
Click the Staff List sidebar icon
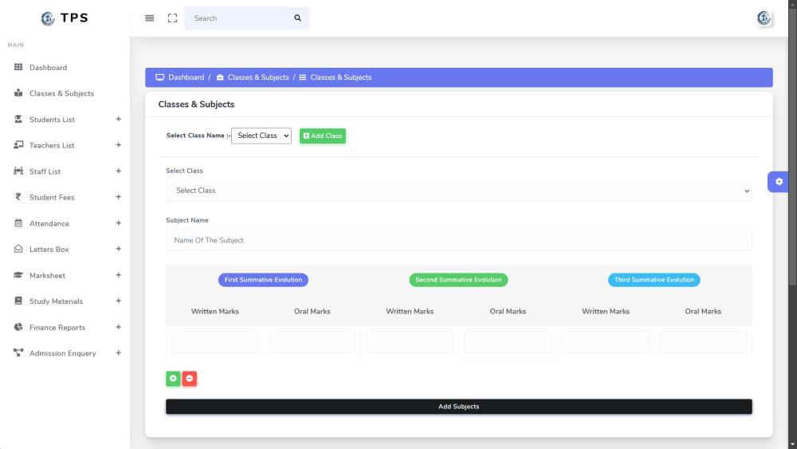tap(18, 171)
